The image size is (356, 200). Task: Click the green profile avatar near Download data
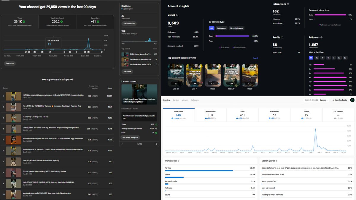coord(352,100)
